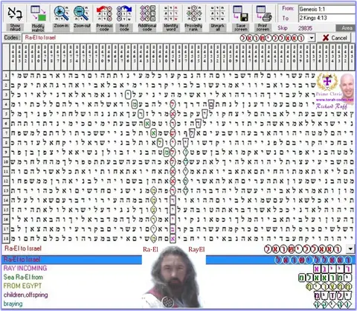Click the To field showing 2 Kings 4:13
Image resolution: width=357 pixels, height=311 pixels.
pyautogui.click(x=327, y=18)
